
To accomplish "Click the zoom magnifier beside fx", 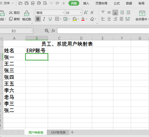I will [x=47, y=31].
